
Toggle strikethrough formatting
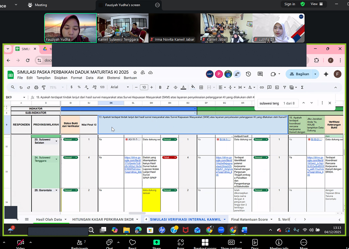(x=175, y=87)
